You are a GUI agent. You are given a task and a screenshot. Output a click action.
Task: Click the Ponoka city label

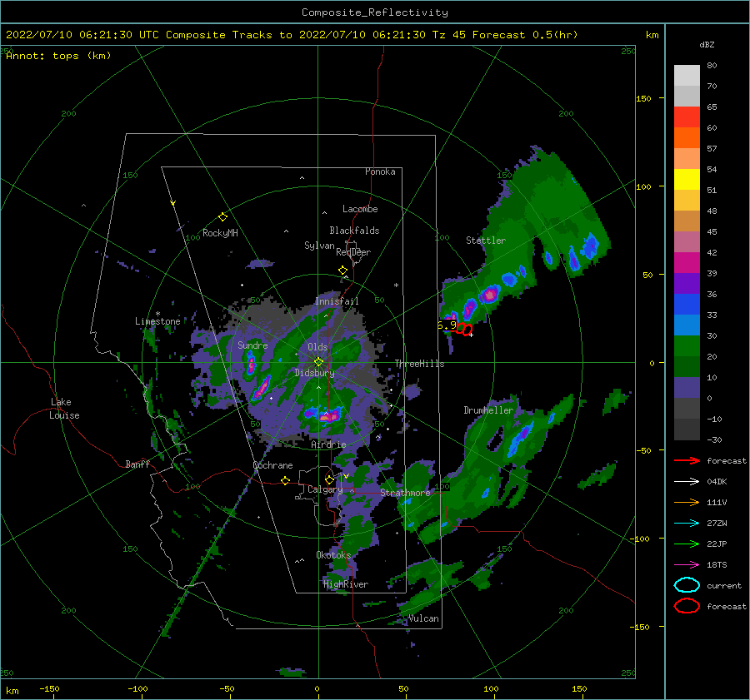pyautogui.click(x=380, y=171)
